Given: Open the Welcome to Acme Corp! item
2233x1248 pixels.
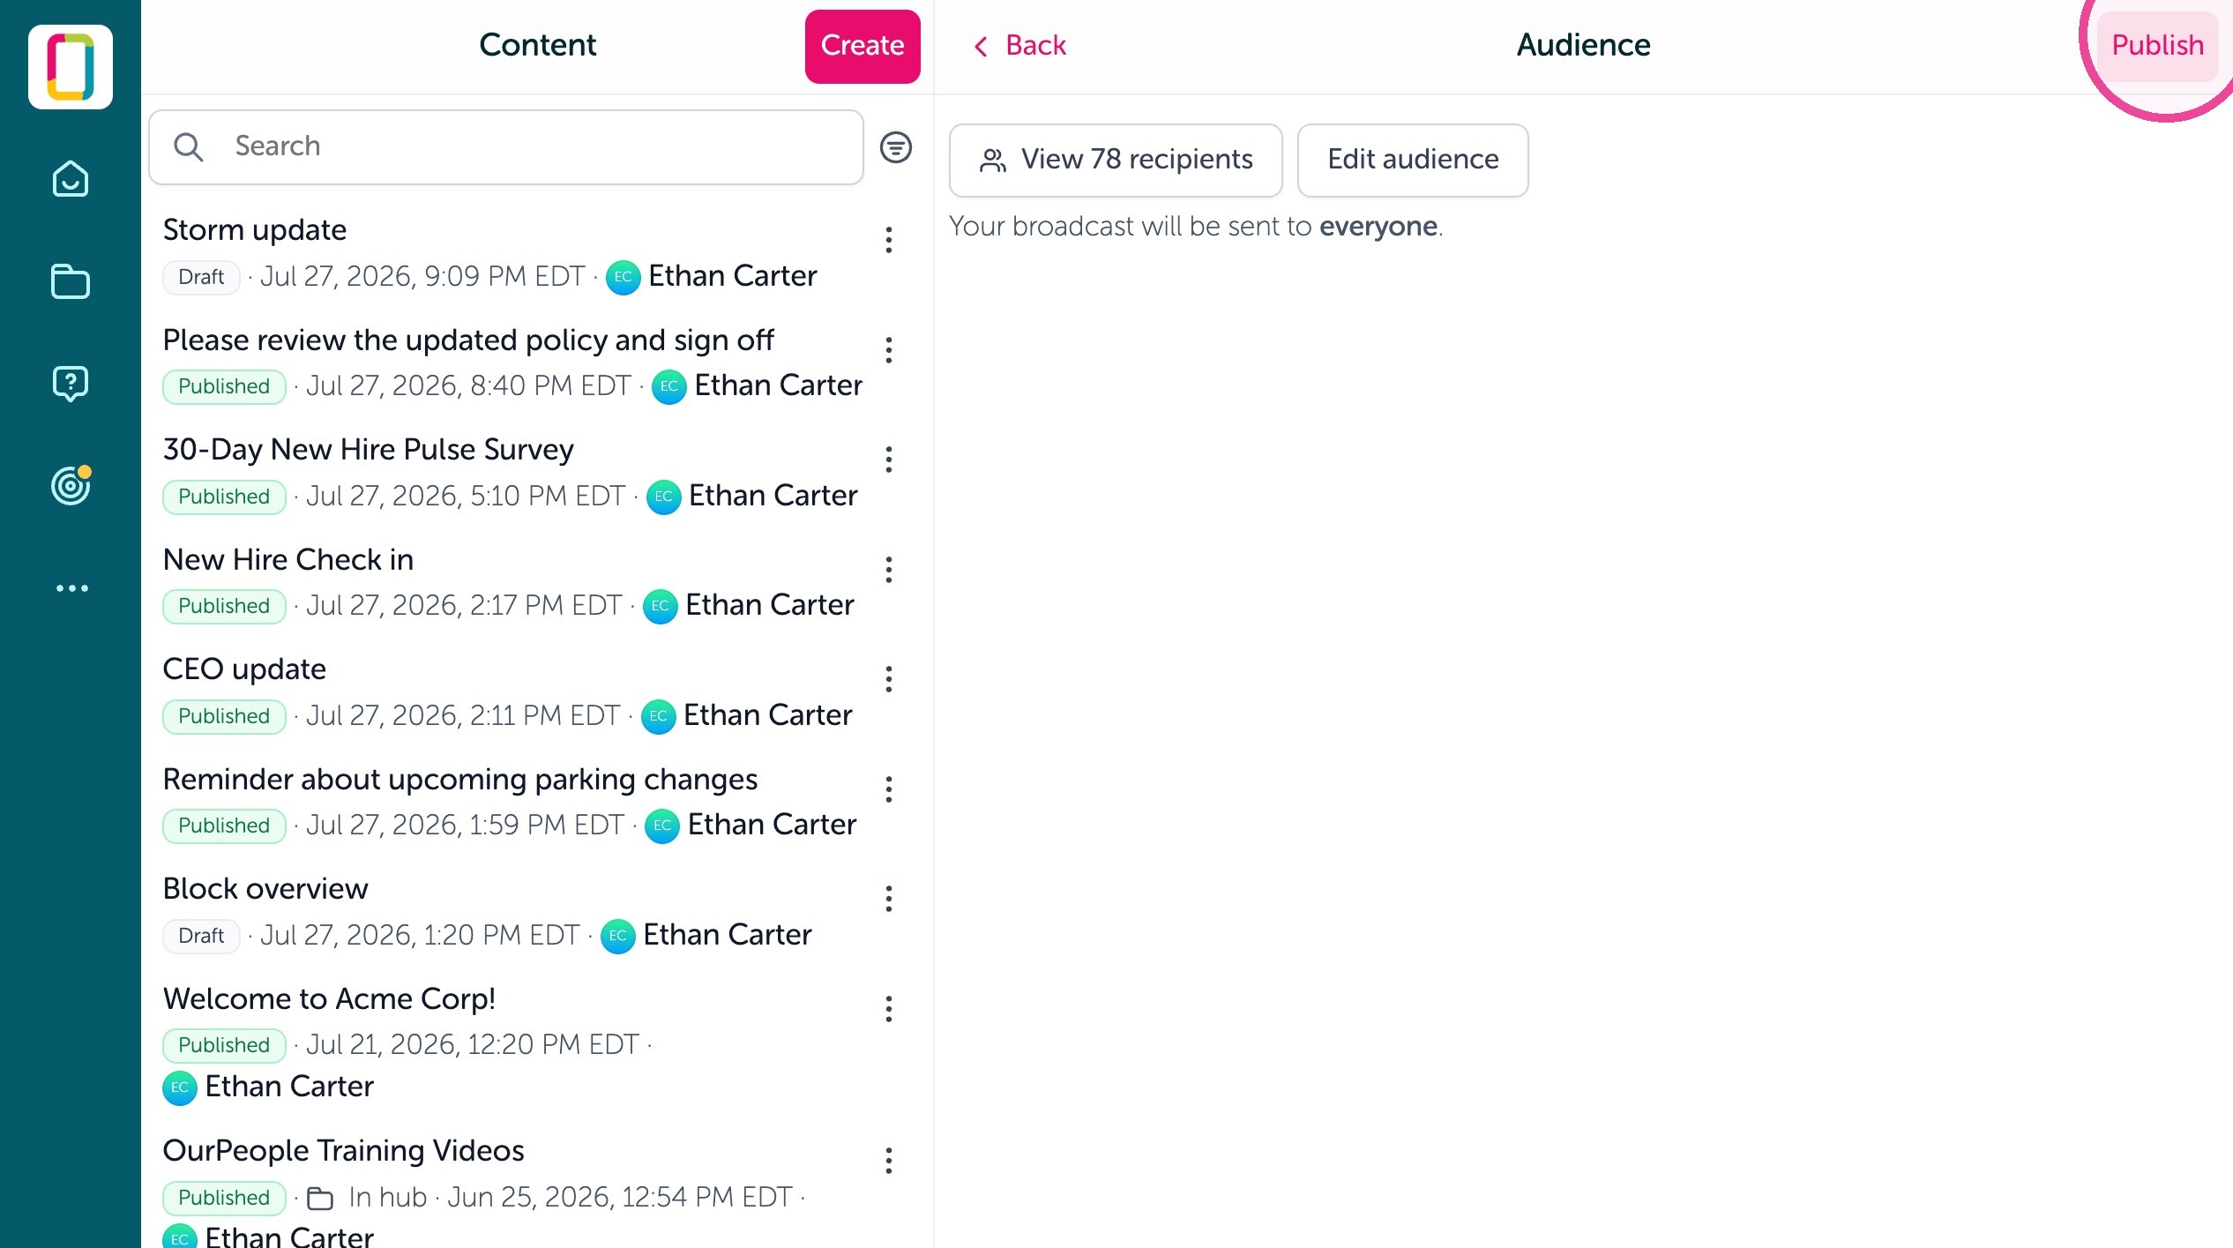Looking at the screenshot, I should tap(512, 1042).
